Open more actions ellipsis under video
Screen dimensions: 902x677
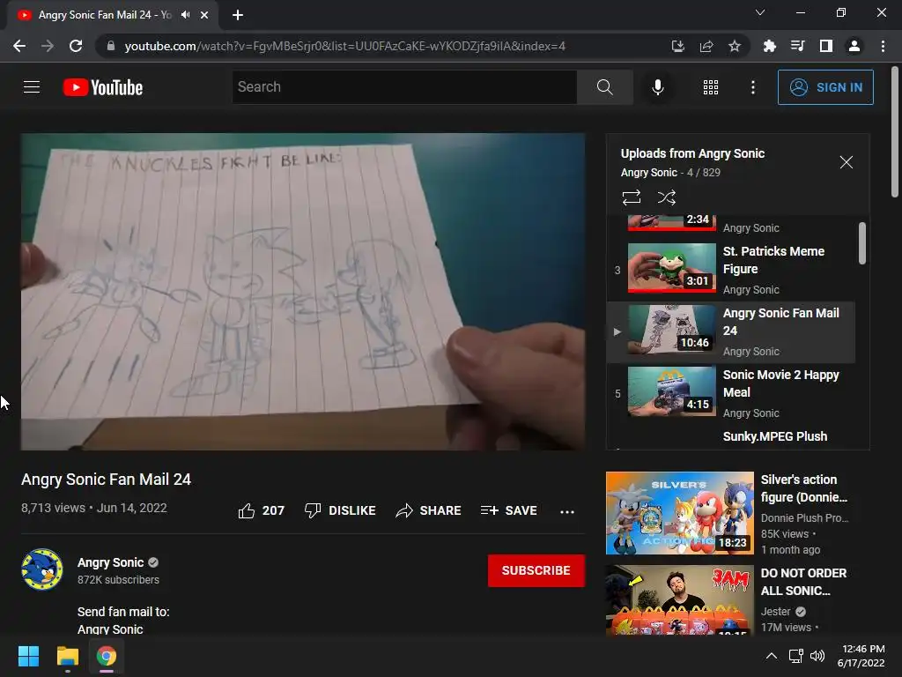click(567, 511)
